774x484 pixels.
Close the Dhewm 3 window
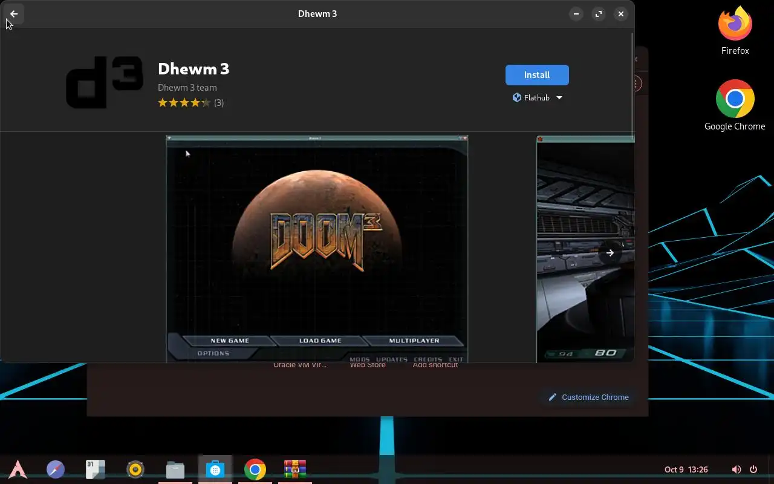(x=621, y=14)
